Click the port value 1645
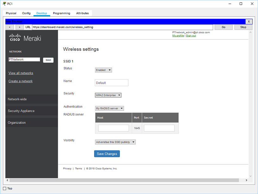The height and width of the screenshot is (194, 258). [x=137, y=128]
